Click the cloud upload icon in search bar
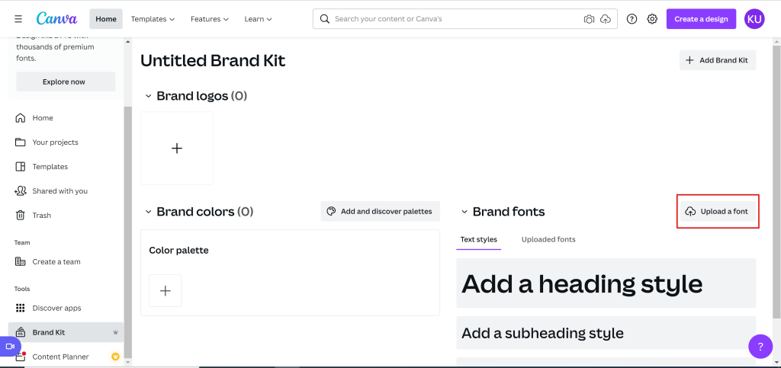Screen dimensions: 781x368 606,19
